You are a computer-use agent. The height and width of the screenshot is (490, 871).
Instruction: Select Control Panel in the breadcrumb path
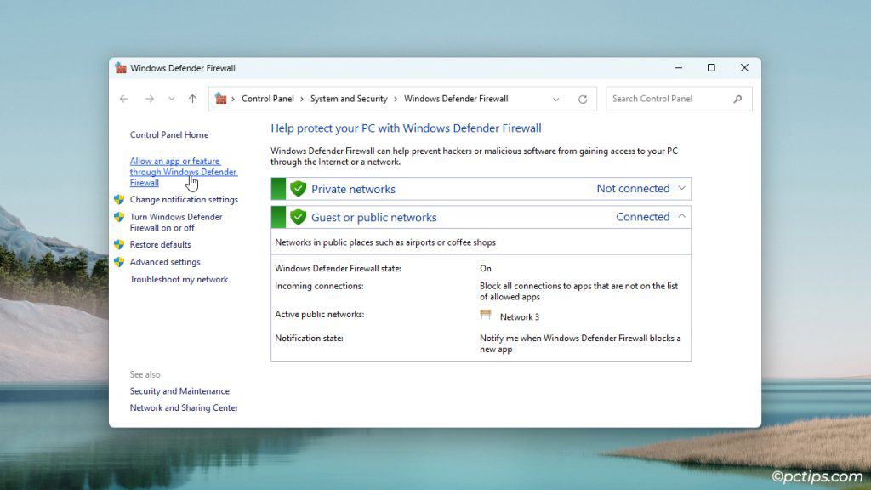point(268,99)
